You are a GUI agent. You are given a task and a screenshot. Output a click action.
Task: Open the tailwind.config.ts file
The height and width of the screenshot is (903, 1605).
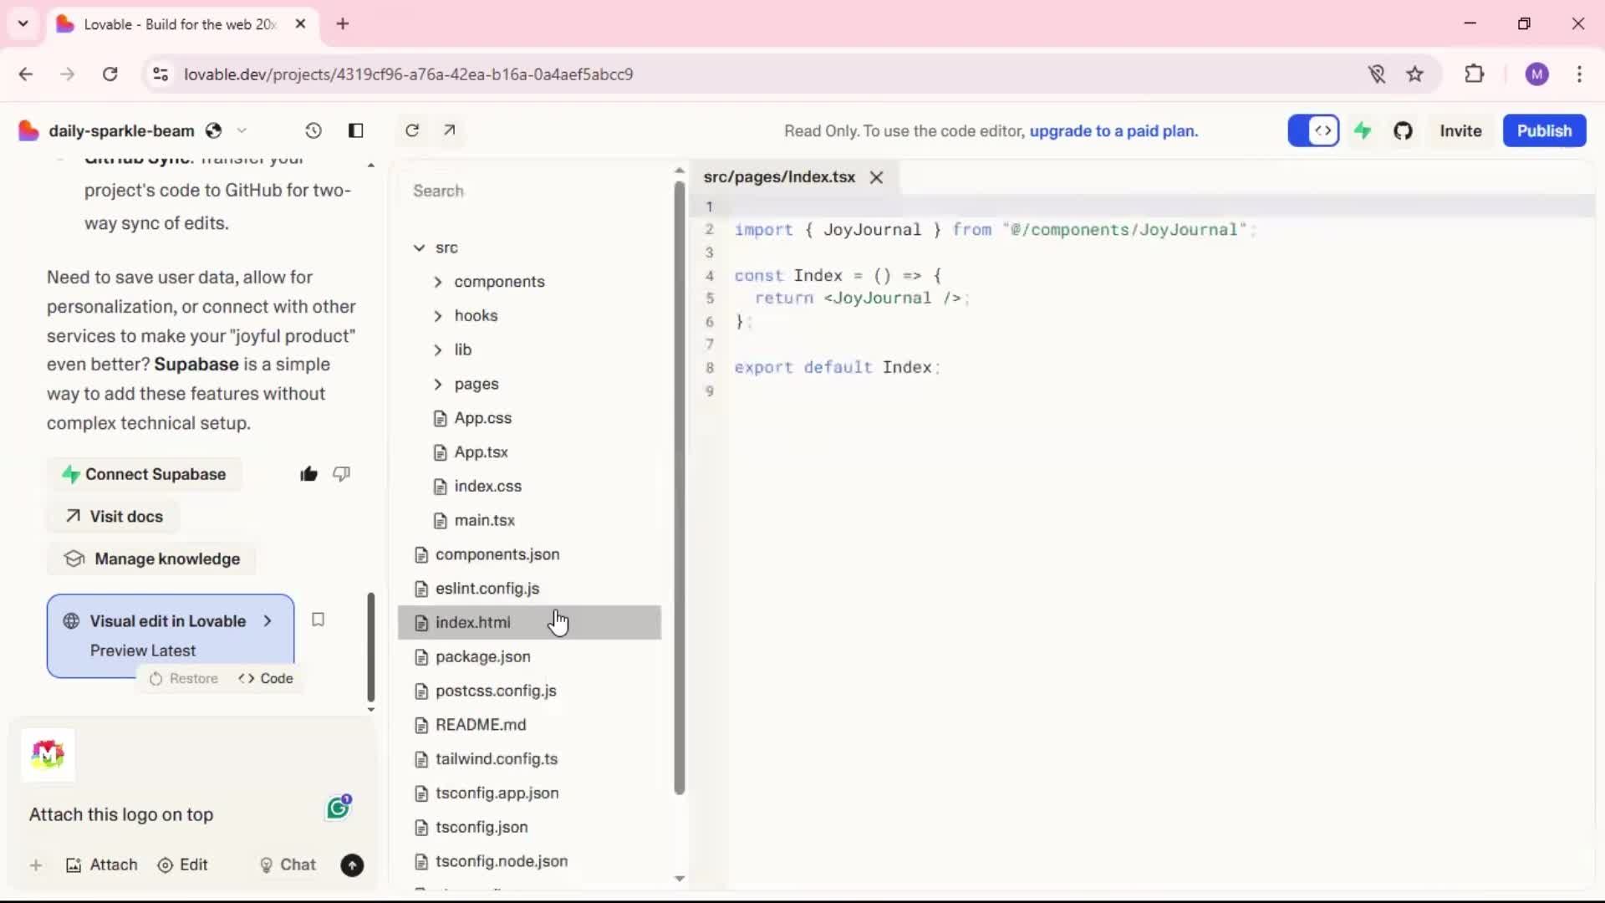[530, 759]
